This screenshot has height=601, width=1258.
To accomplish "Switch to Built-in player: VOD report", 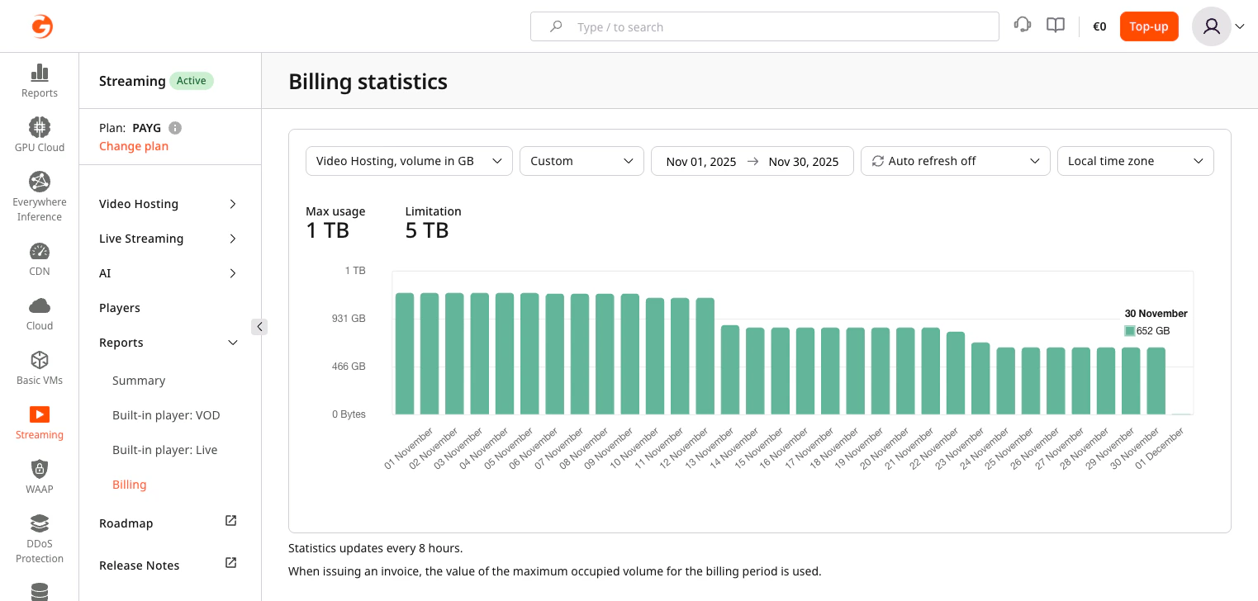I will click(x=166, y=415).
